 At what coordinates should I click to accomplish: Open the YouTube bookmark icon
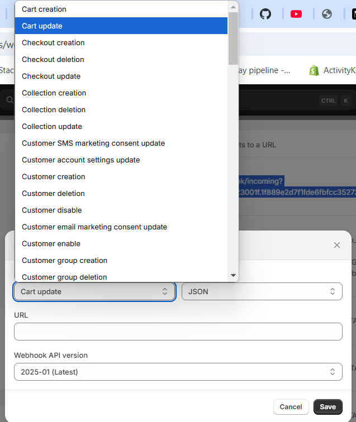click(296, 14)
